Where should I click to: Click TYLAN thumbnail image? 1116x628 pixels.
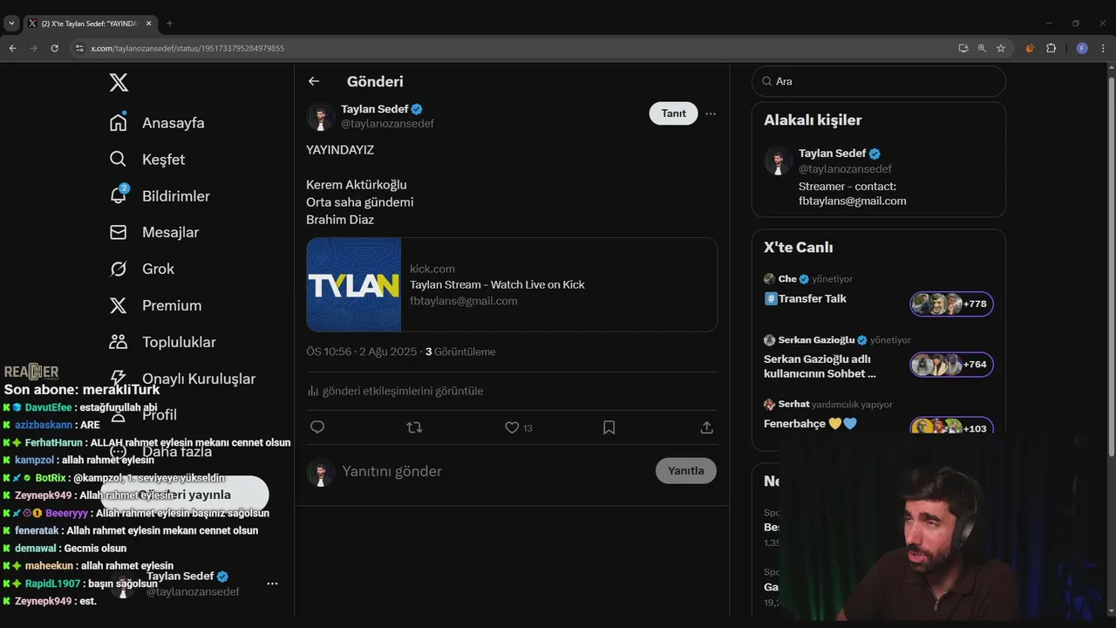click(x=354, y=284)
